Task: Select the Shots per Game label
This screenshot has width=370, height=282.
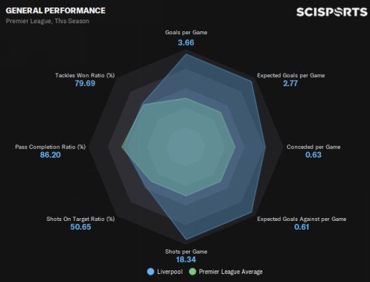Action: [186, 251]
